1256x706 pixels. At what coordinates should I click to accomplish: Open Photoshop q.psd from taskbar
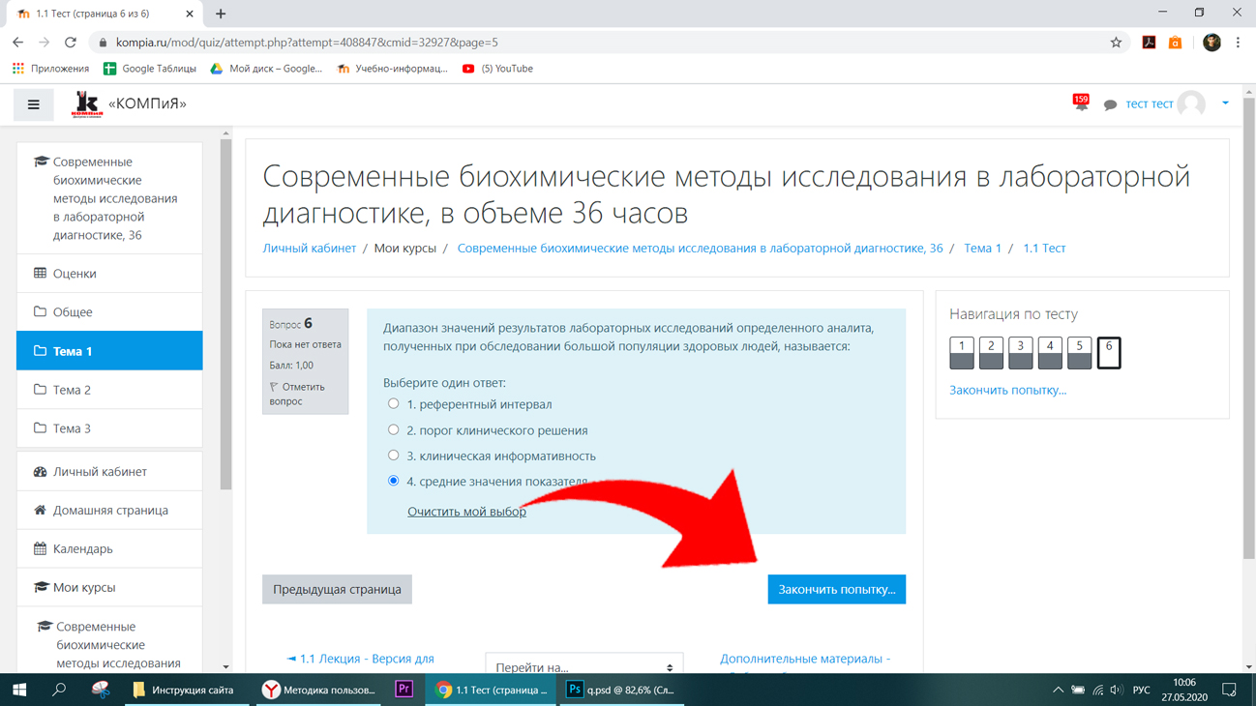622,690
